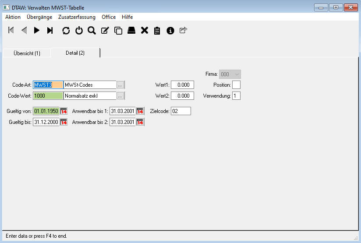
Task: Open search with the magnifier icon
Action: point(92,30)
